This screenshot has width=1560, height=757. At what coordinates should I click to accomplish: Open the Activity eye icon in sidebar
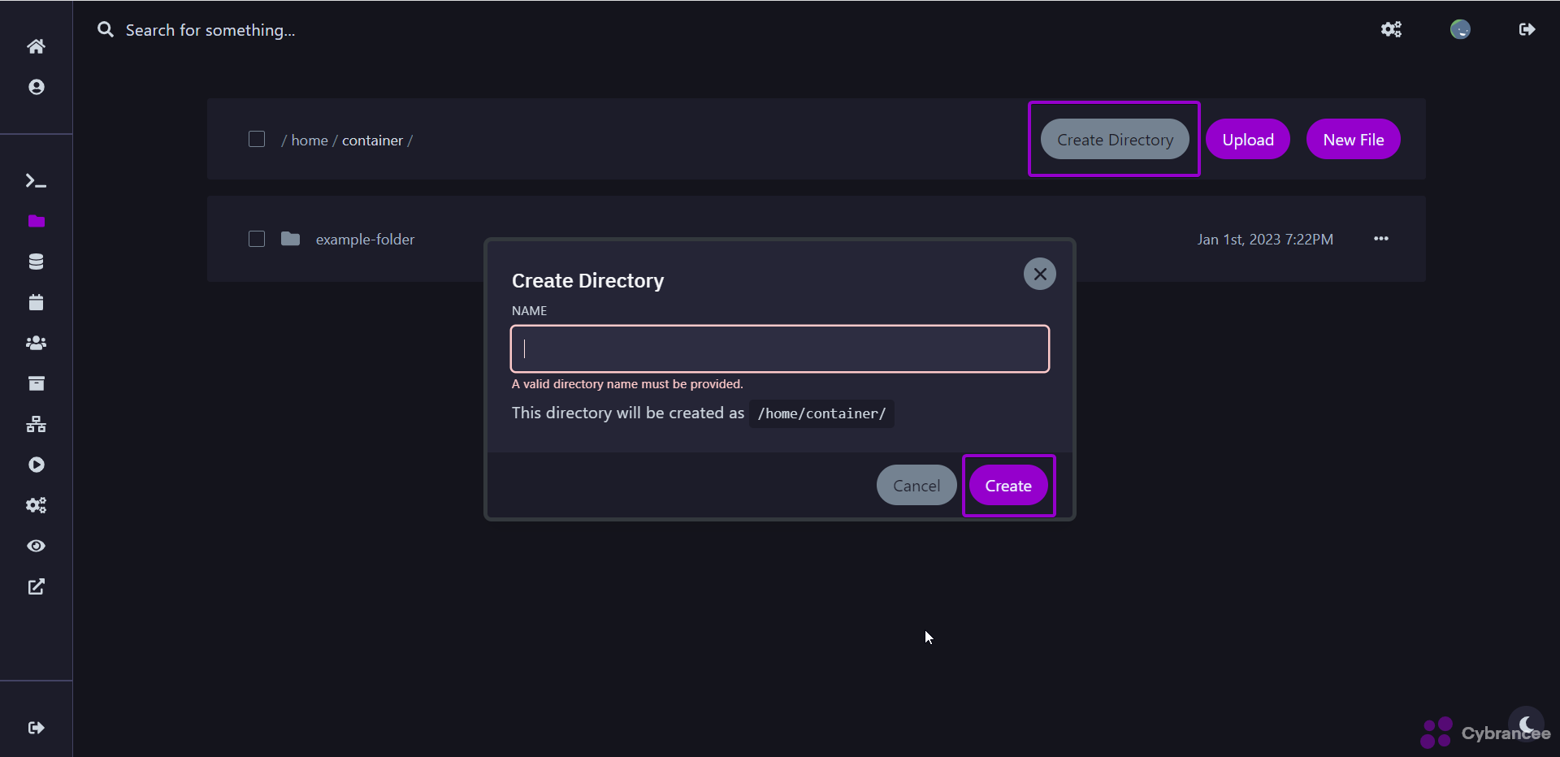point(36,546)
